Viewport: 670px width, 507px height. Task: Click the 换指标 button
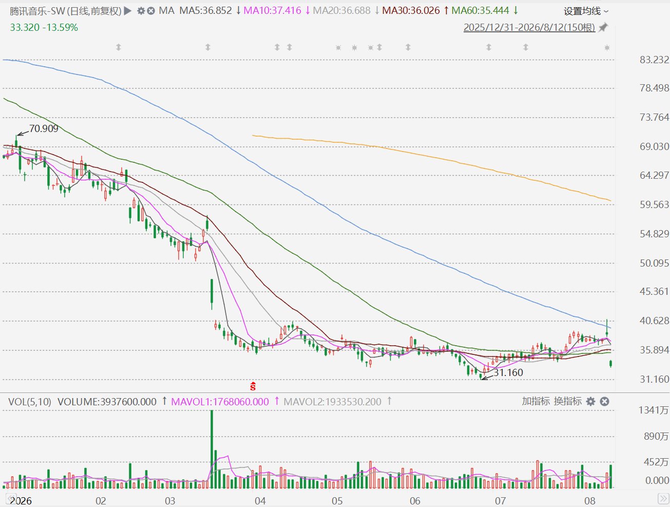tap(568, 401)
